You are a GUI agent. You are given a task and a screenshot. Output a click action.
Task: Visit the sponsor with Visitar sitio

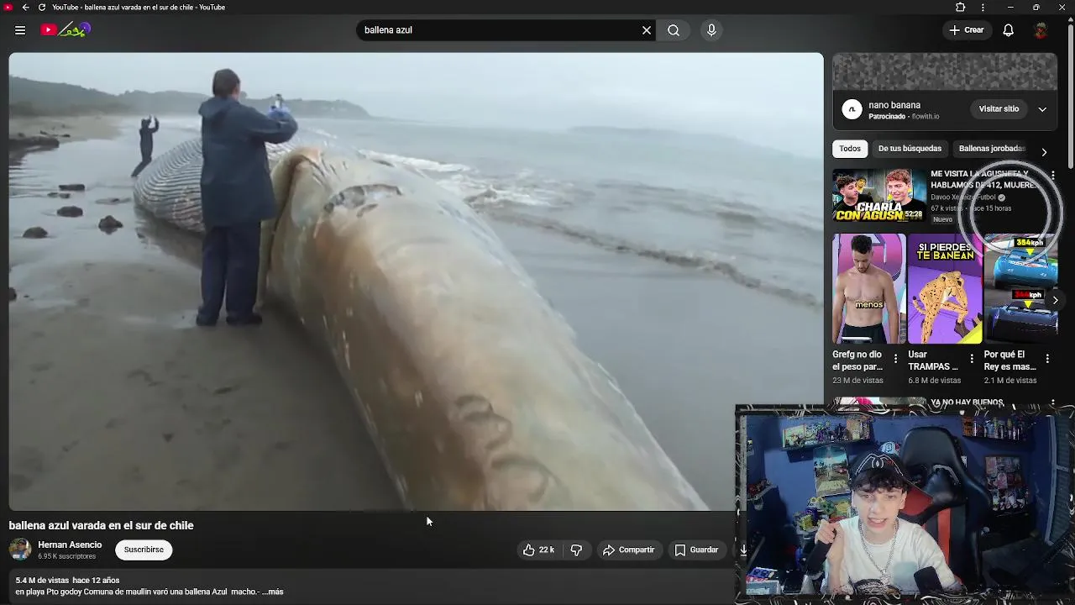pos(999,109)
